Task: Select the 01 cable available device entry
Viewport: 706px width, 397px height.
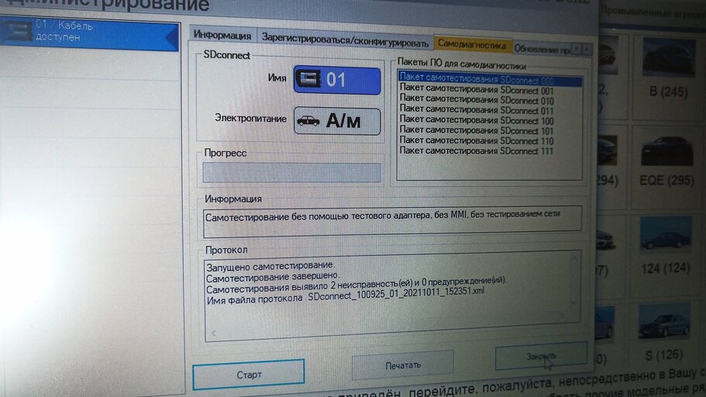Action: click(x=89, y=33)
